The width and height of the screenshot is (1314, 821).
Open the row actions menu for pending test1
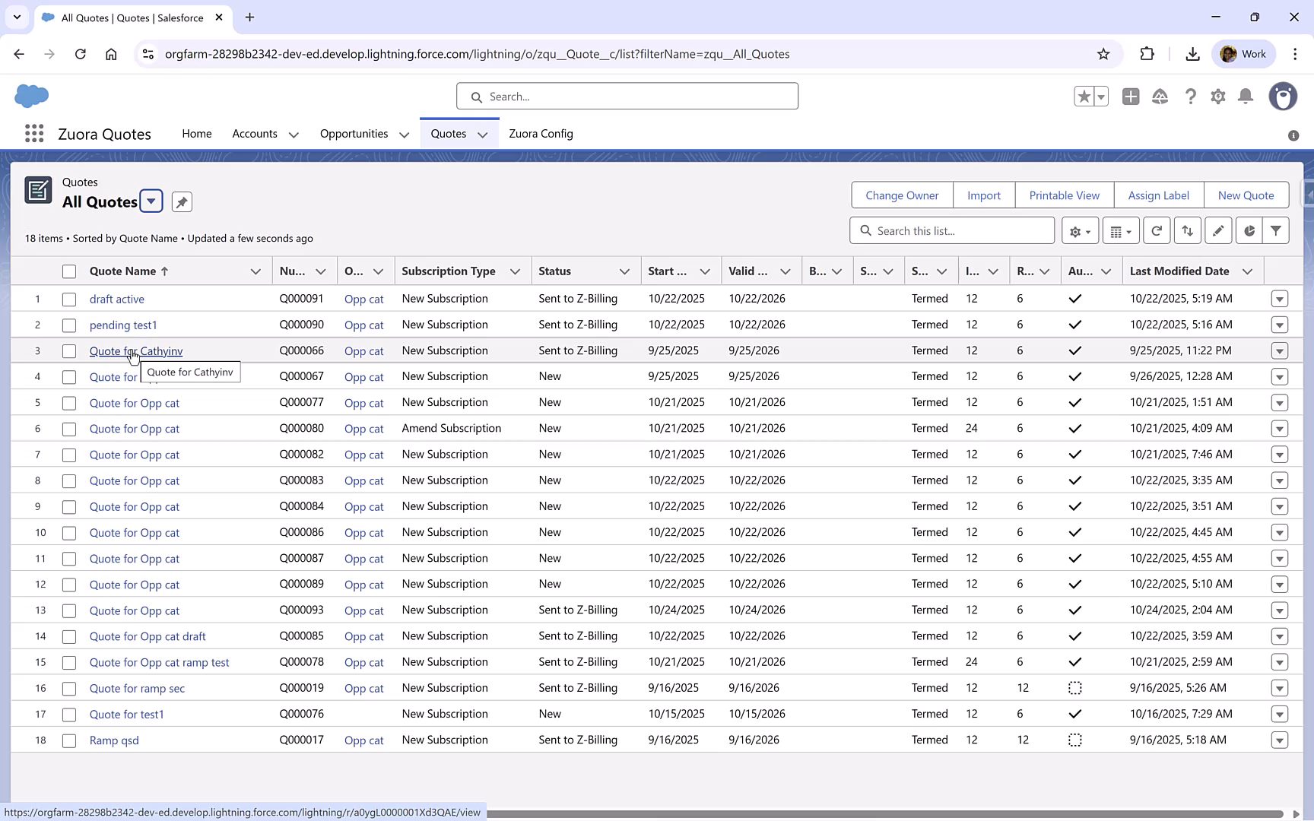[1279, 325]
